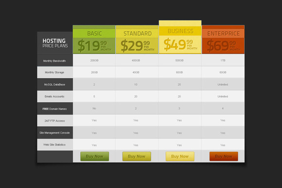Viewport: 282px width, 188px height.
Task: Click the Business plan Buy Now button
Action: 180,156
